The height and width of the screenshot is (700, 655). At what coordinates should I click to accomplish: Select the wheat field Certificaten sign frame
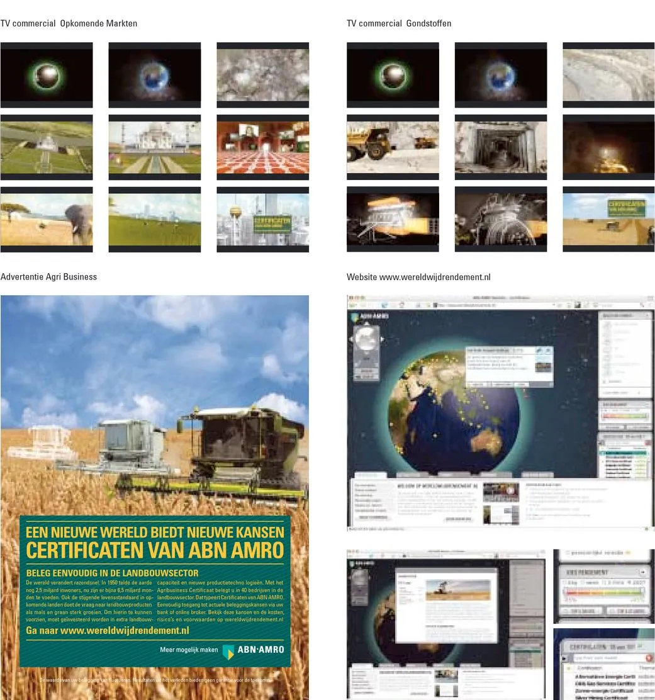[x=608, y=219]
